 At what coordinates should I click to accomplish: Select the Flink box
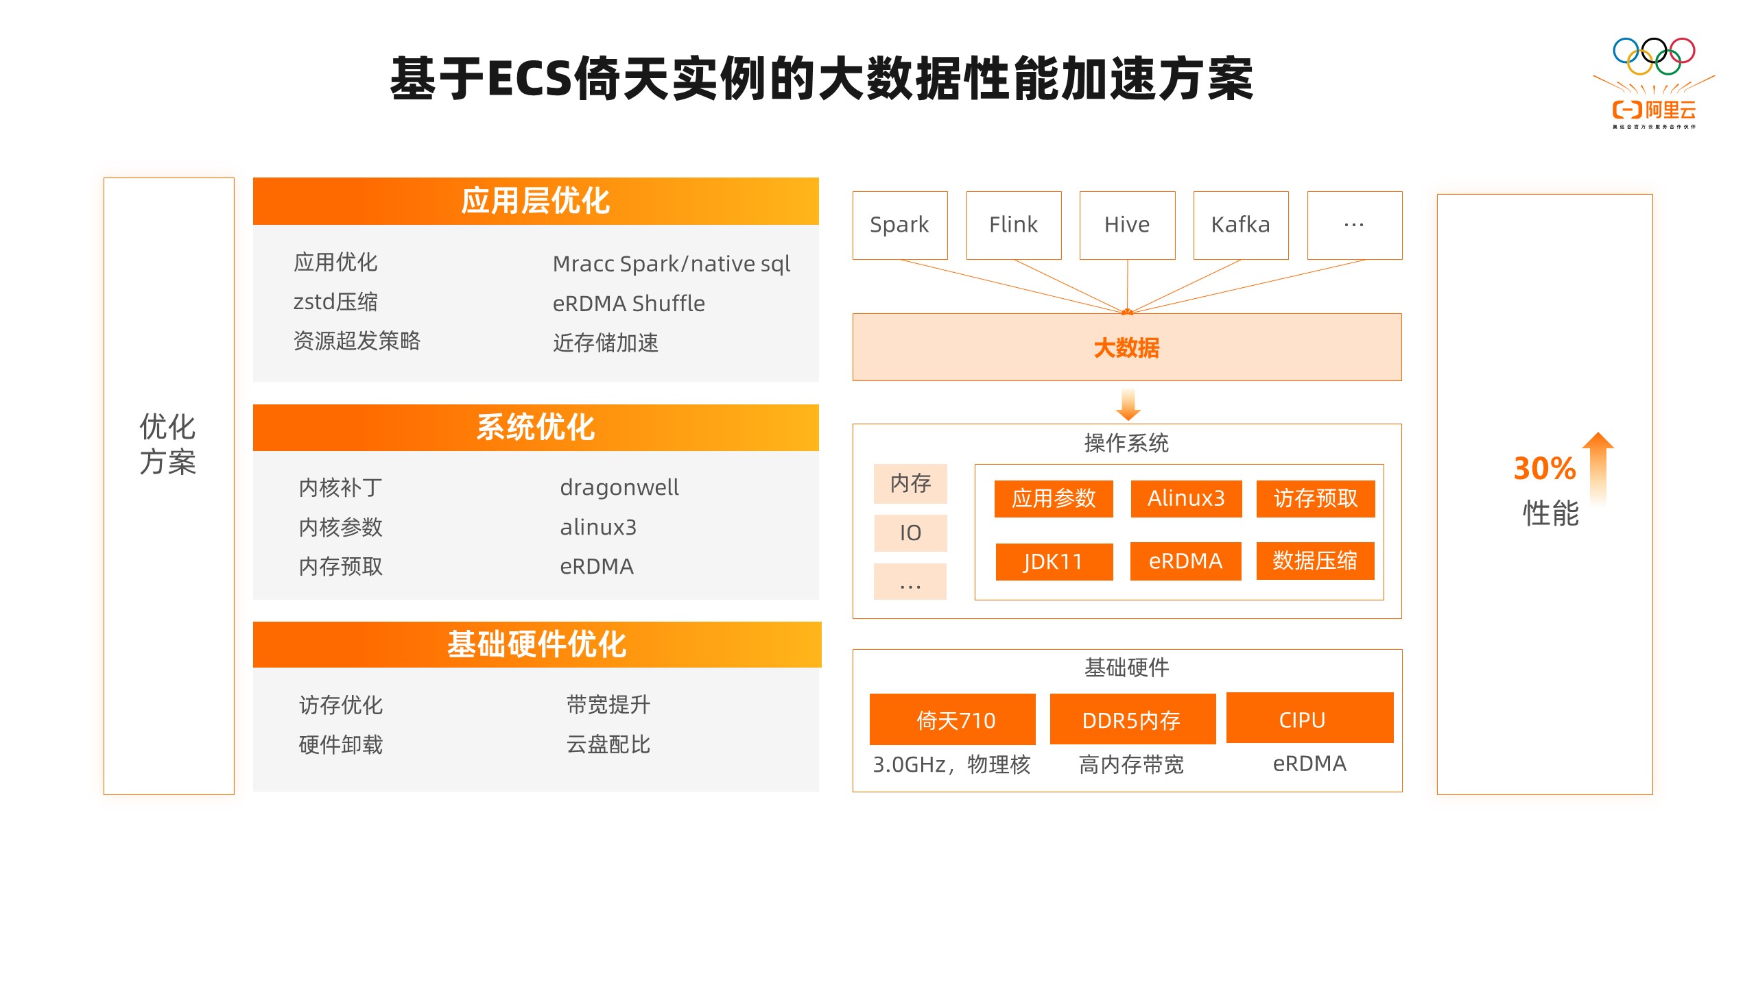[x=1014, y=225]
